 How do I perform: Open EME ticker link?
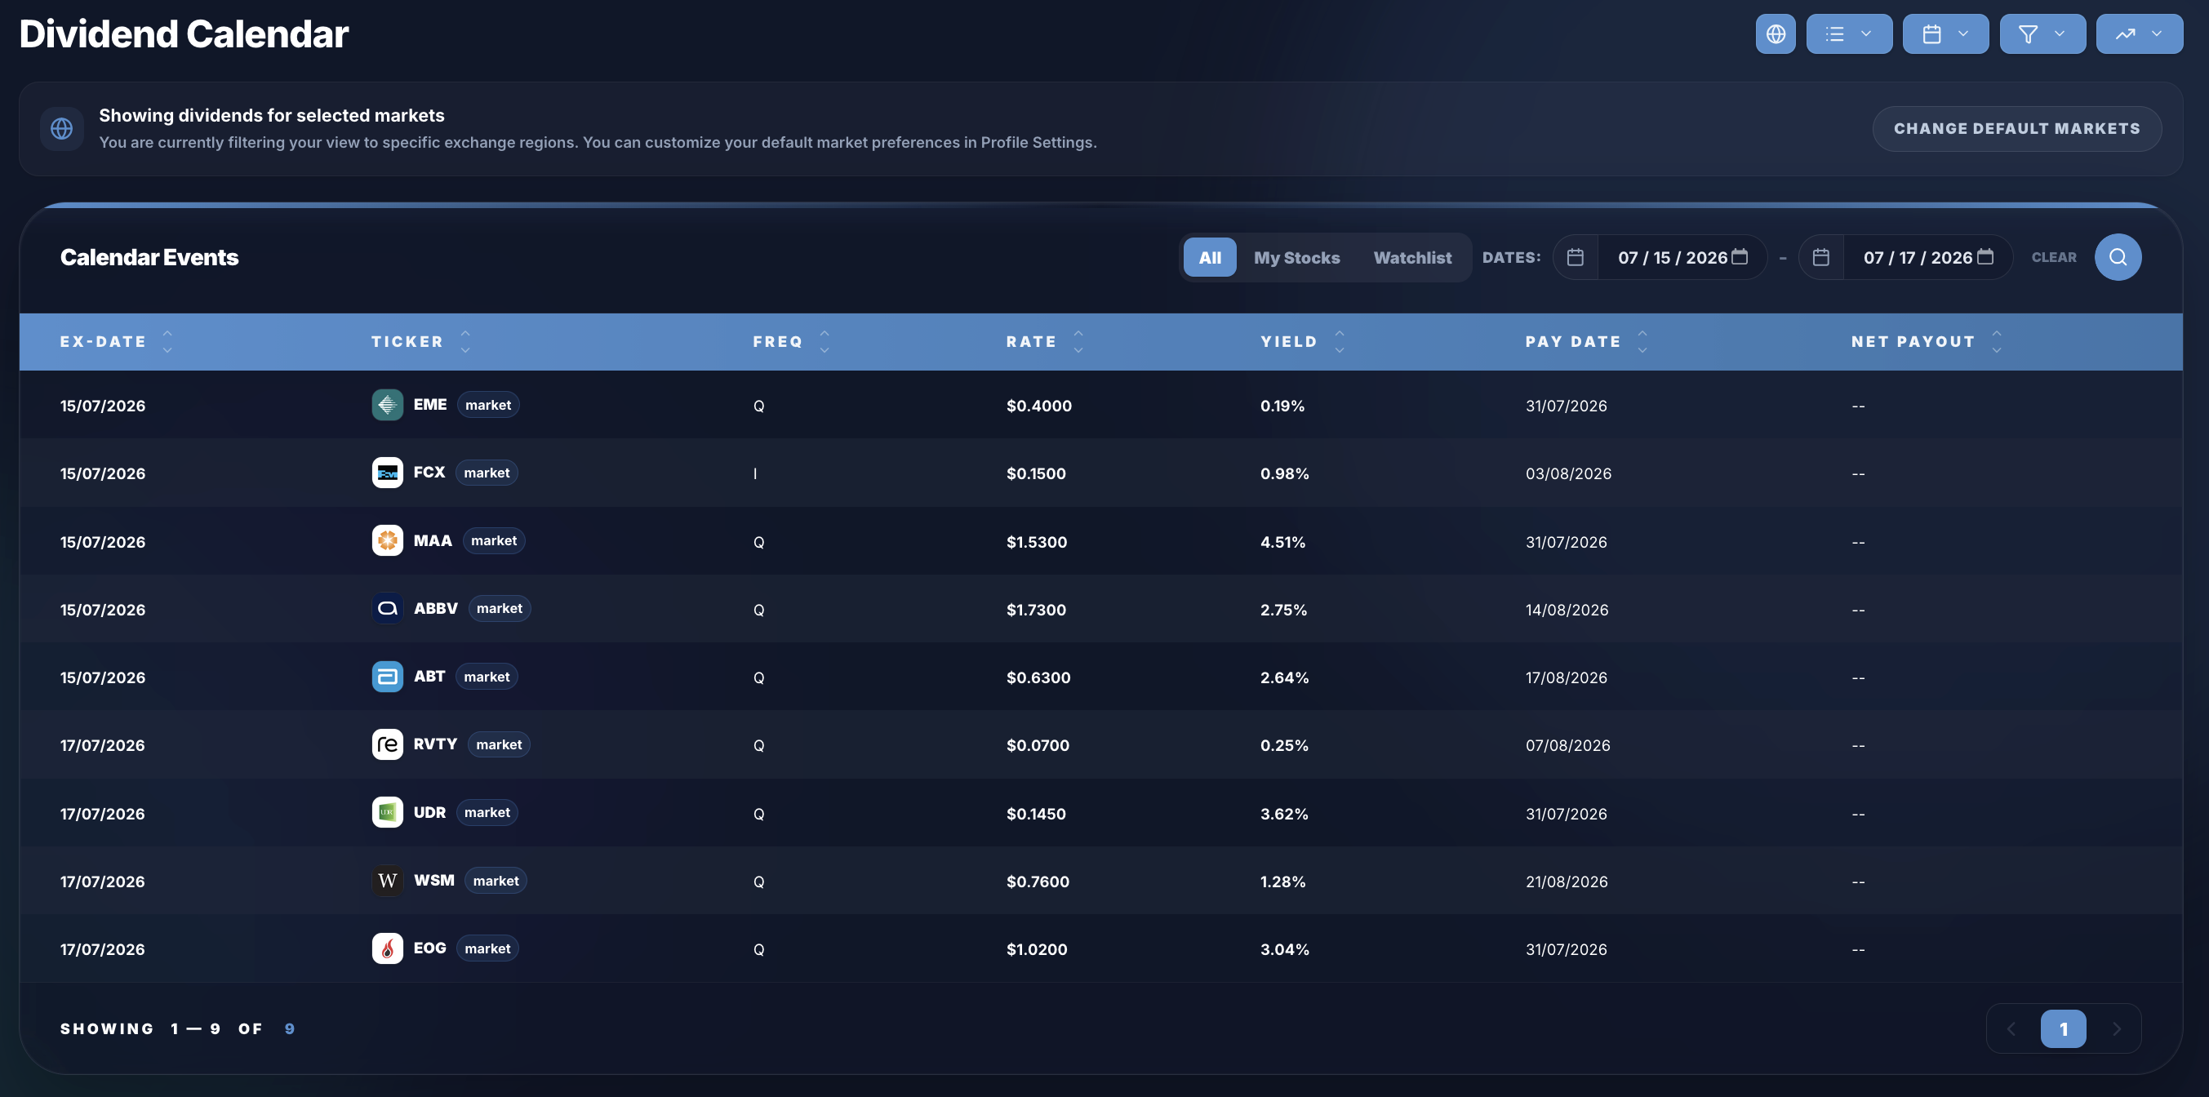click(x=429, y=404)
